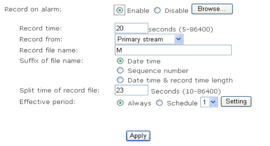
Task: Focus the Record file name field
Action: click(173, 50)
